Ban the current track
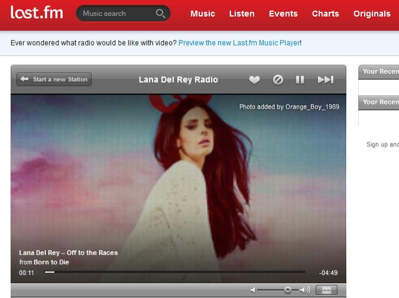 (x=278, y=80)
